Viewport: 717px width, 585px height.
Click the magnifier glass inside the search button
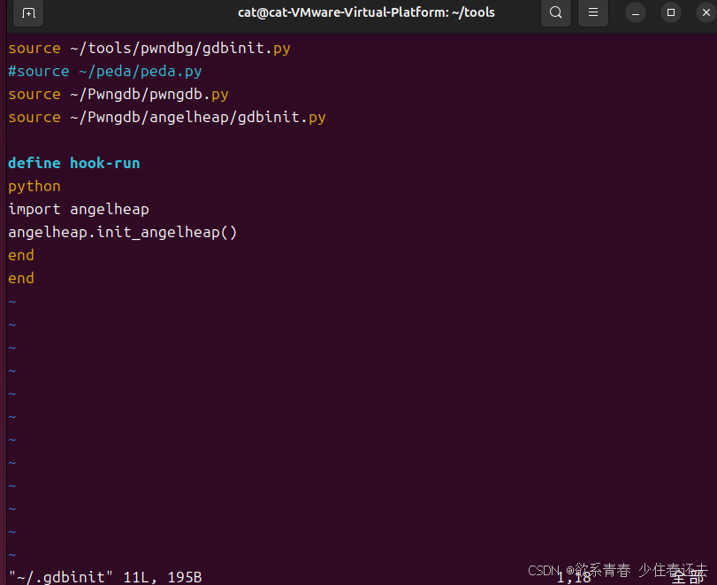tap(555, 12)
